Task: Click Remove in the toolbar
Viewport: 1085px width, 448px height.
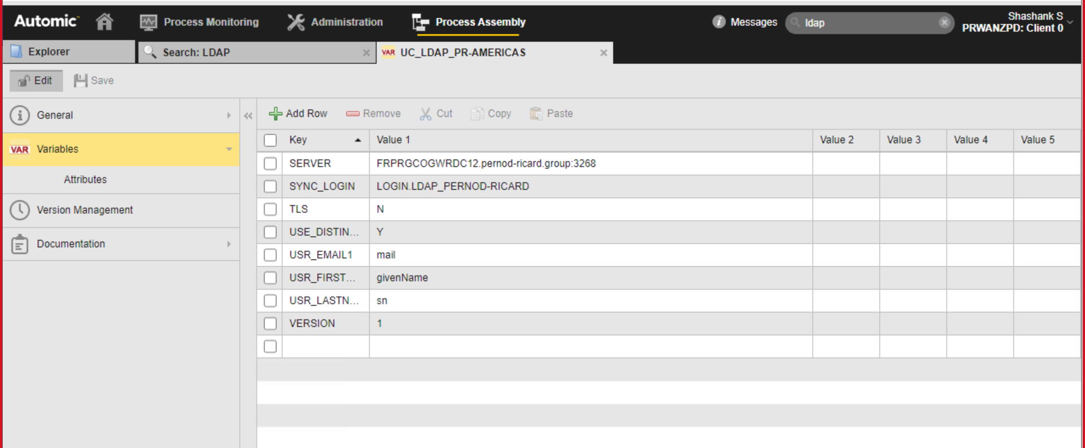Action: (x=374, y=113)
